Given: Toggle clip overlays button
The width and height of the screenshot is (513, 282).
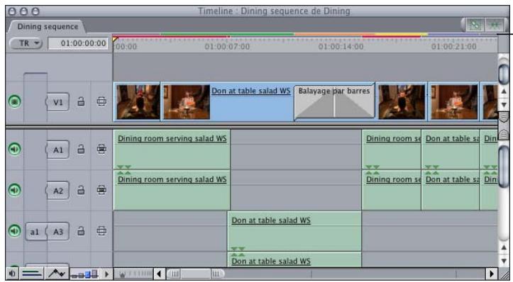Looking at the screenshot, I should point(57,273).
